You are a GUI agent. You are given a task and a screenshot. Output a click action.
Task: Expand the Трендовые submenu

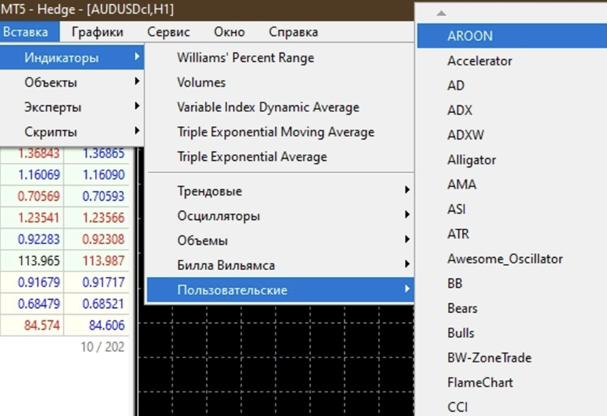click(281, 191)
